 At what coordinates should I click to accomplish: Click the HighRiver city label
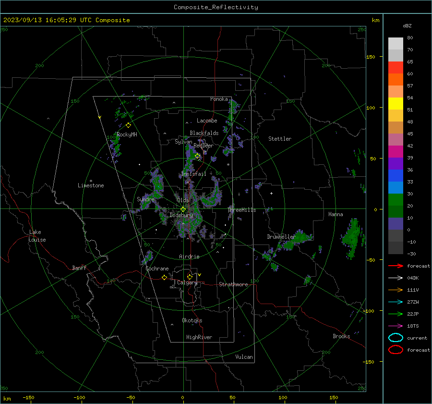[199, 337]
